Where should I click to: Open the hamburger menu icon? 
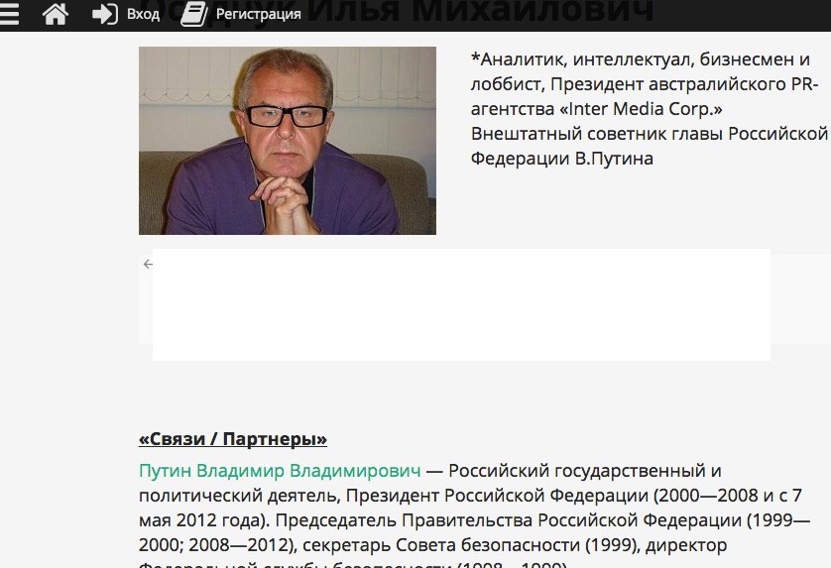coord(10,14)
